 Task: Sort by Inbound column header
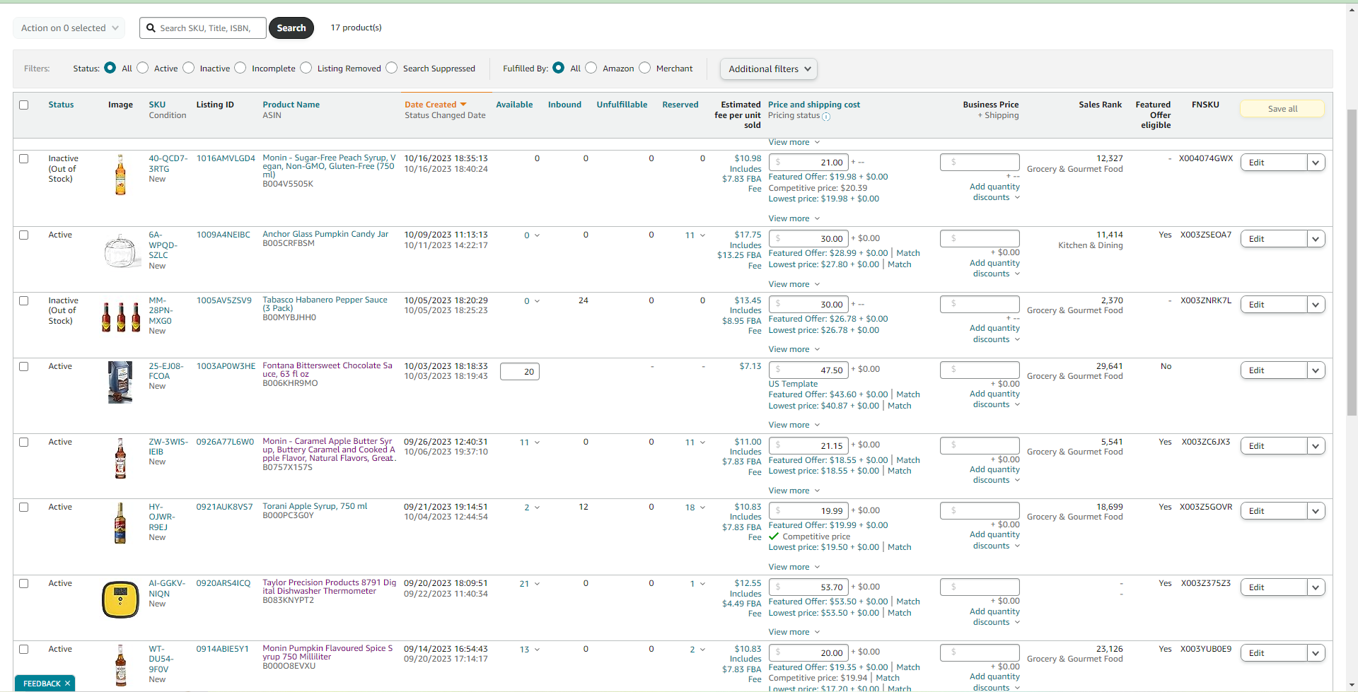point(564,105)
